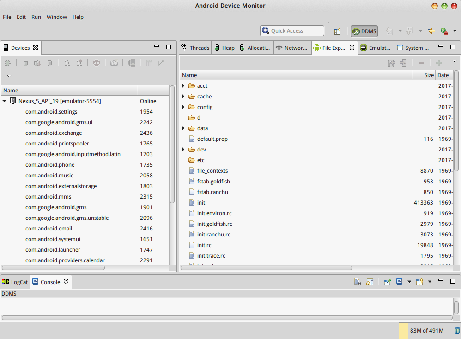Image resolution: width=461 pixels, height=339 pixels.
Task: Close the Console tab
Action: point(66,282)
